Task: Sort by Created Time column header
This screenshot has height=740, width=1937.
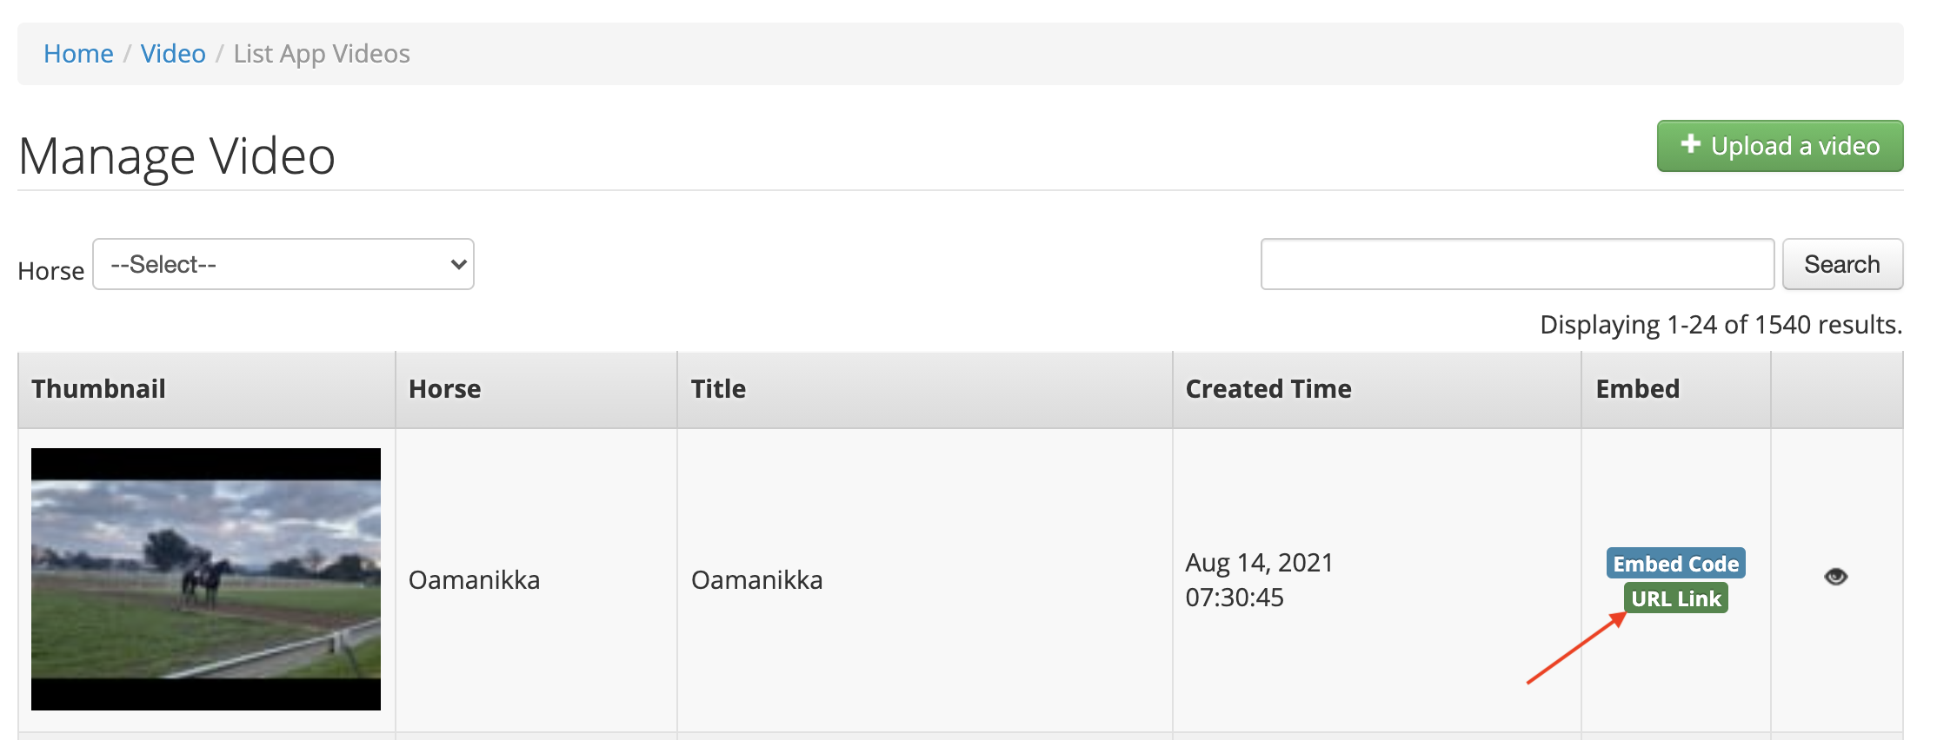Action: (x=1268, y=389)
